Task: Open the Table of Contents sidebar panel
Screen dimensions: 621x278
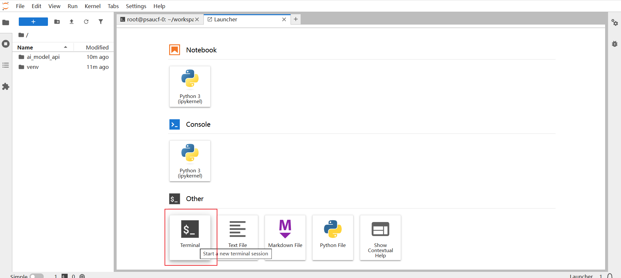Action: pos(6,65)
